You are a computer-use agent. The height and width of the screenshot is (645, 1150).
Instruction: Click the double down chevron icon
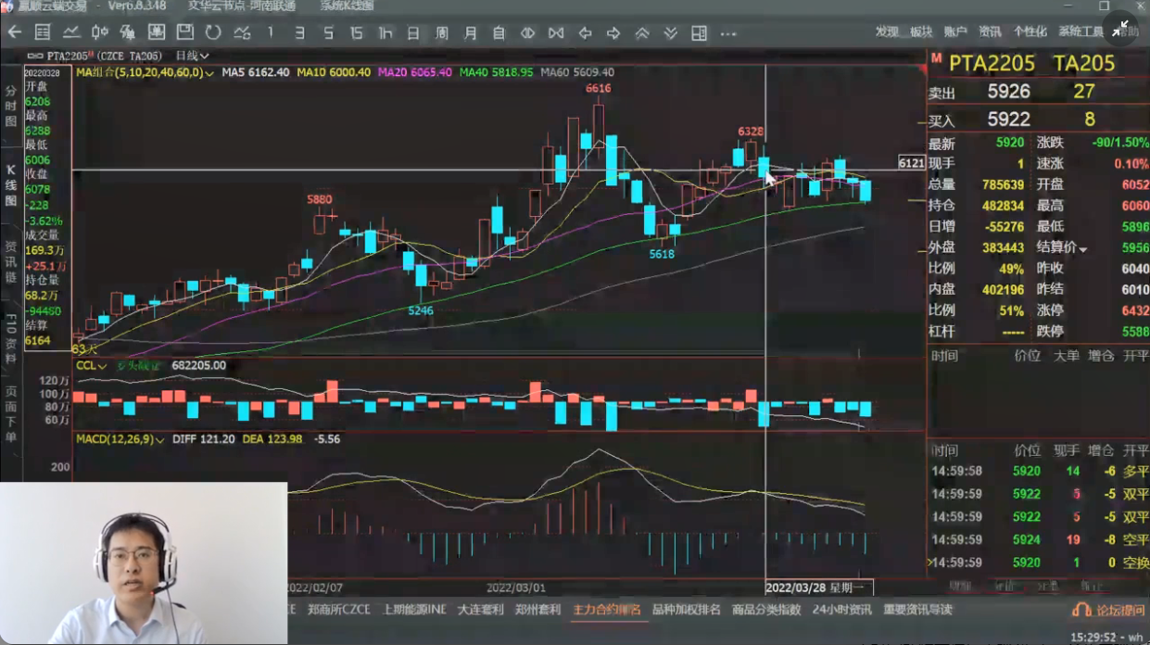pos(670,33)
